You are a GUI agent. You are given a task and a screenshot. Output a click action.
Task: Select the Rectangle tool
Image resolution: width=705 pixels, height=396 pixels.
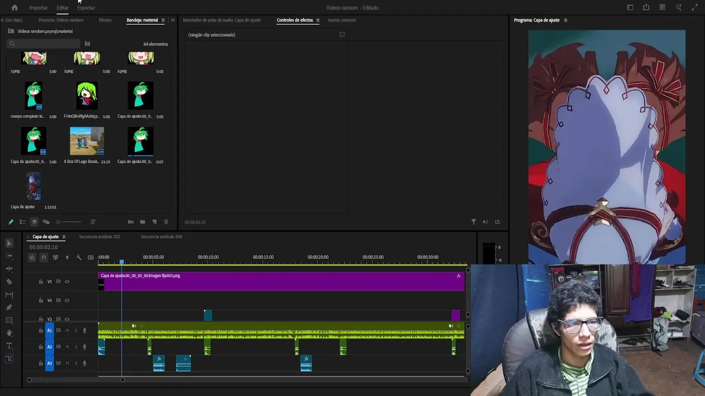[x=9, y=320]
